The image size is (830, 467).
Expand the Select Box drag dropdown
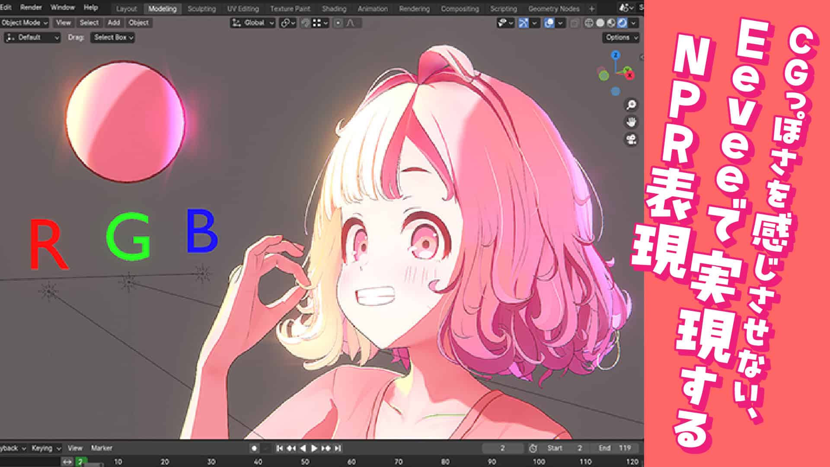(112, 38)
